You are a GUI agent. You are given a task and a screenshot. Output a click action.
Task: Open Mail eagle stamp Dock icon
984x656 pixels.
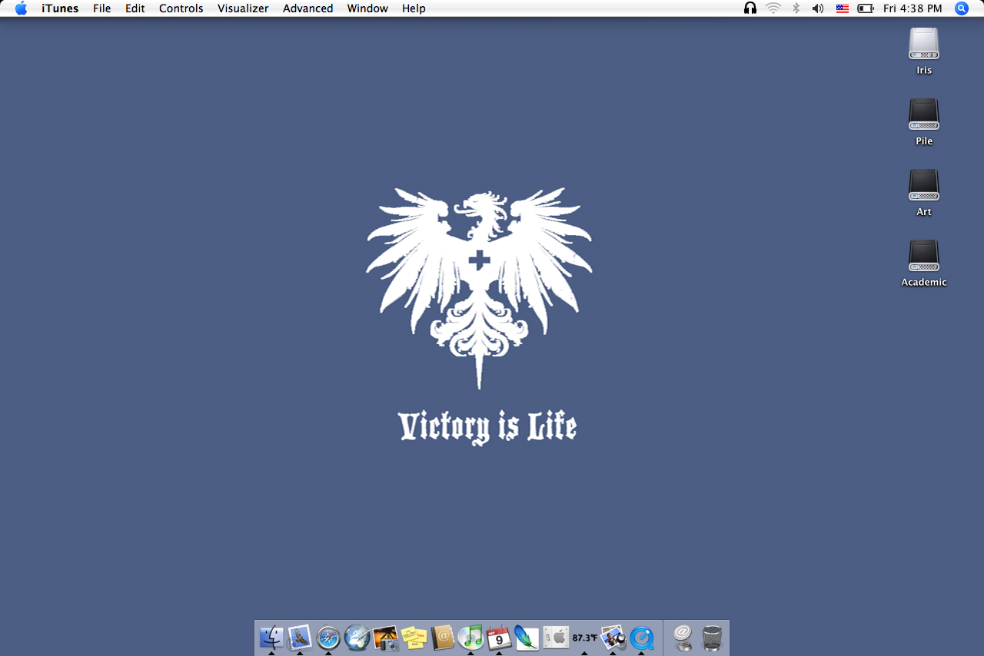(300, 637)
